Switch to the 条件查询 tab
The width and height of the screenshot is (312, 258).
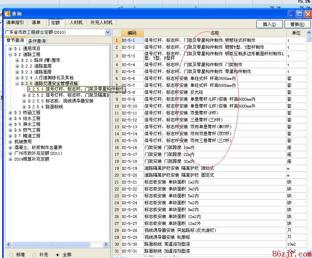(37, 41)
